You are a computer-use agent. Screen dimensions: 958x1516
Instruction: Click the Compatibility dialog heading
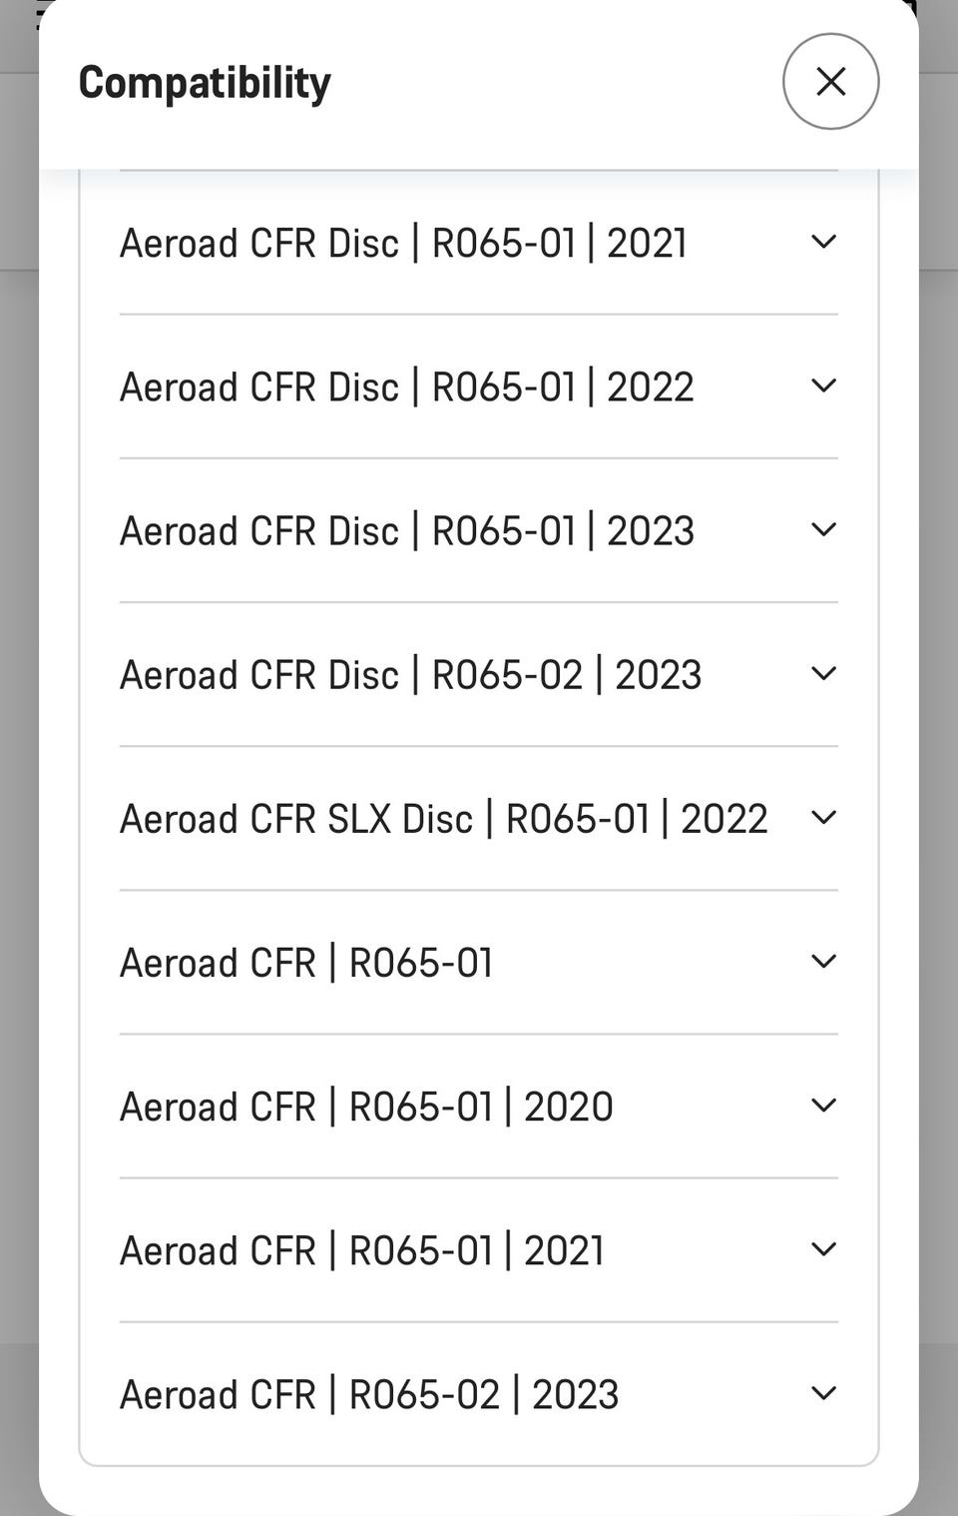(205, 82)
